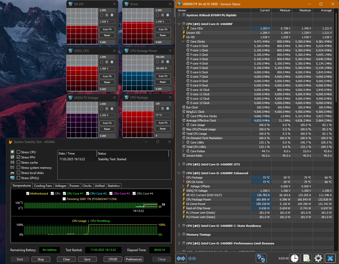Click the chip icon beside Stress cache
Screen dimensions: 339x264
tap(12, 162)
